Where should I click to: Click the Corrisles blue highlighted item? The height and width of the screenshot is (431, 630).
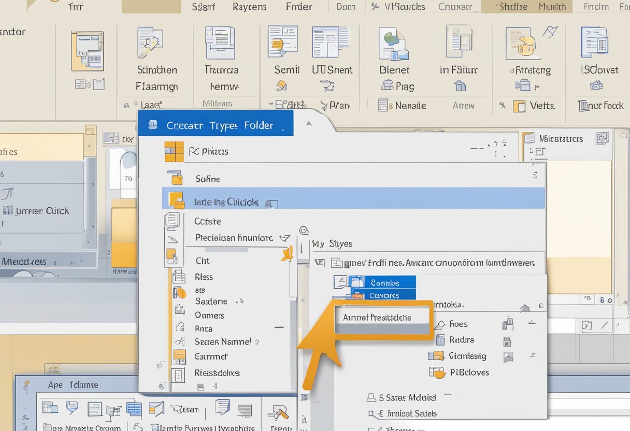click(383, 283)
